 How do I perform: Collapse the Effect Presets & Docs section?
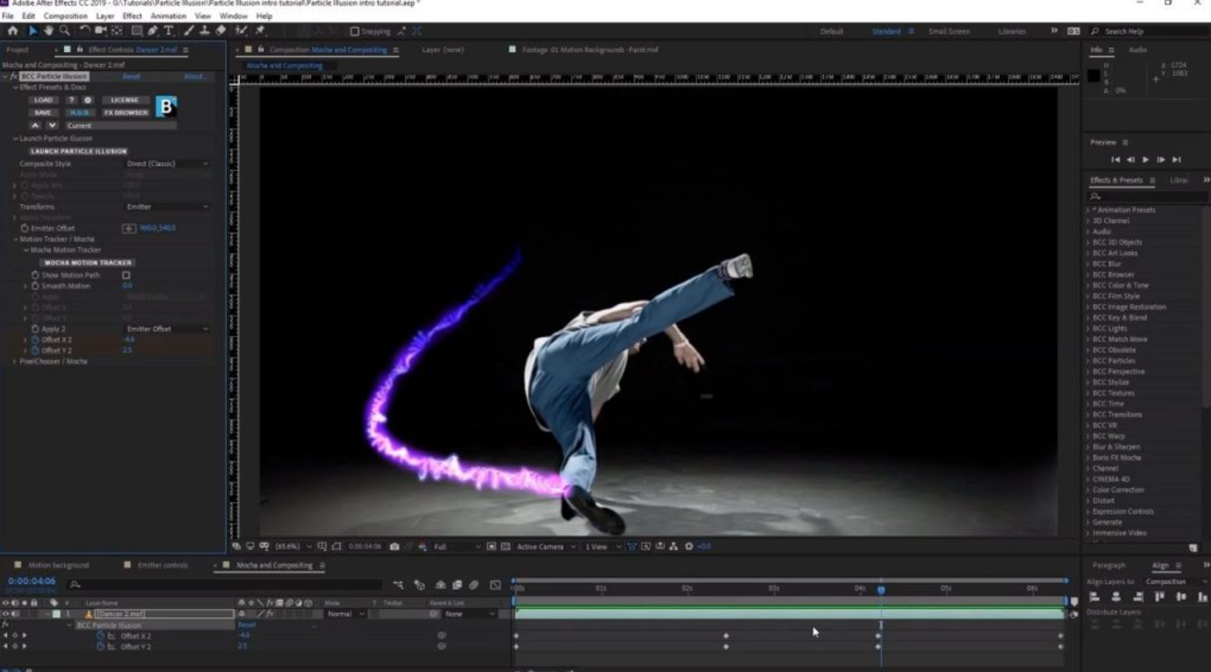click(15, 87)
